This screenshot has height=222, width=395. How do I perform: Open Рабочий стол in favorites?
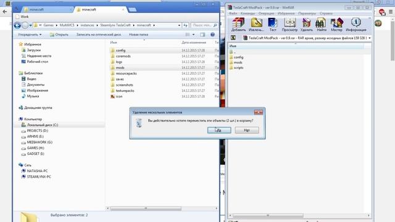[37, 62]
